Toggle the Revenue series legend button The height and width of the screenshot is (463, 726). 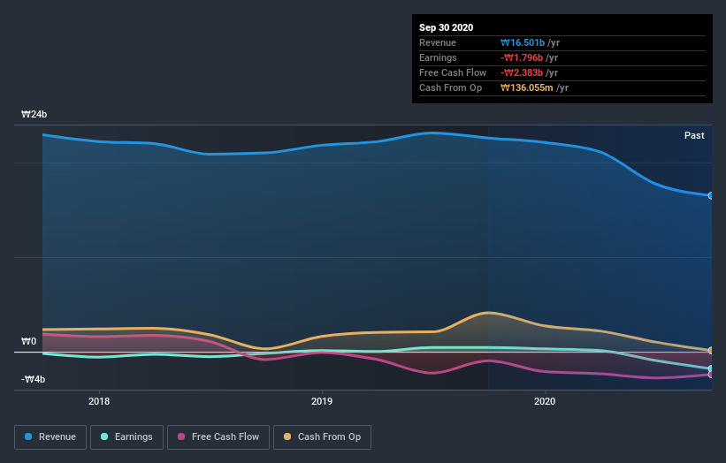point(50,437)
